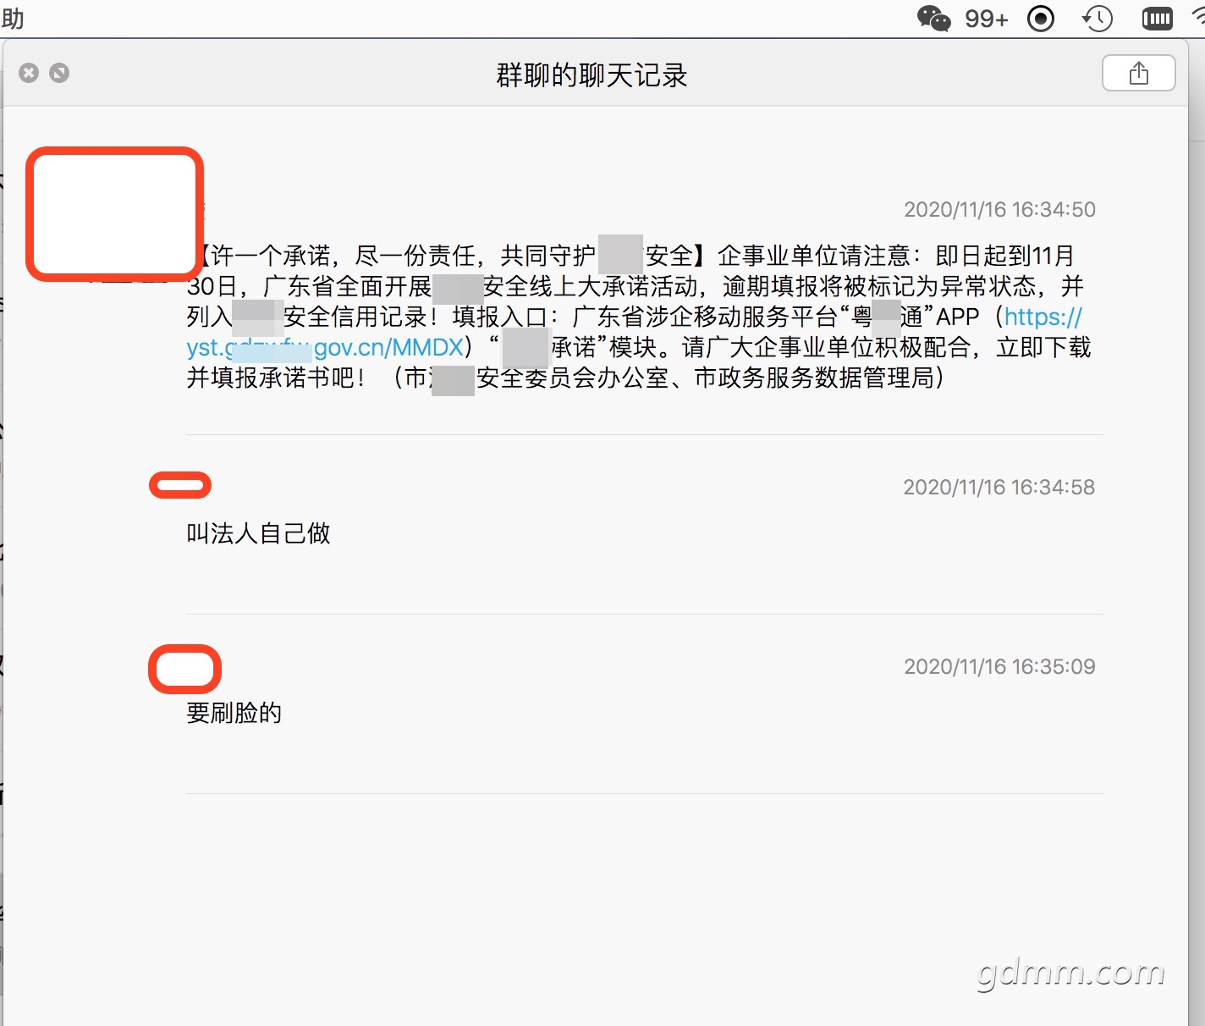The width and height of the screenshot is (1205, 1026).
Task: Click the screen recording indicator in the menu bar
Action: pos(1041,19)
